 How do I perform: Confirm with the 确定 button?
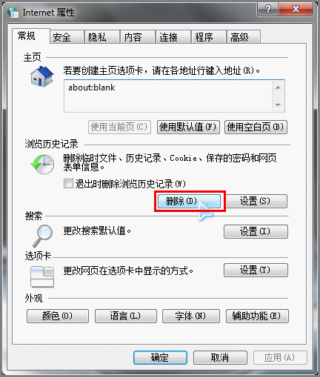160,357
